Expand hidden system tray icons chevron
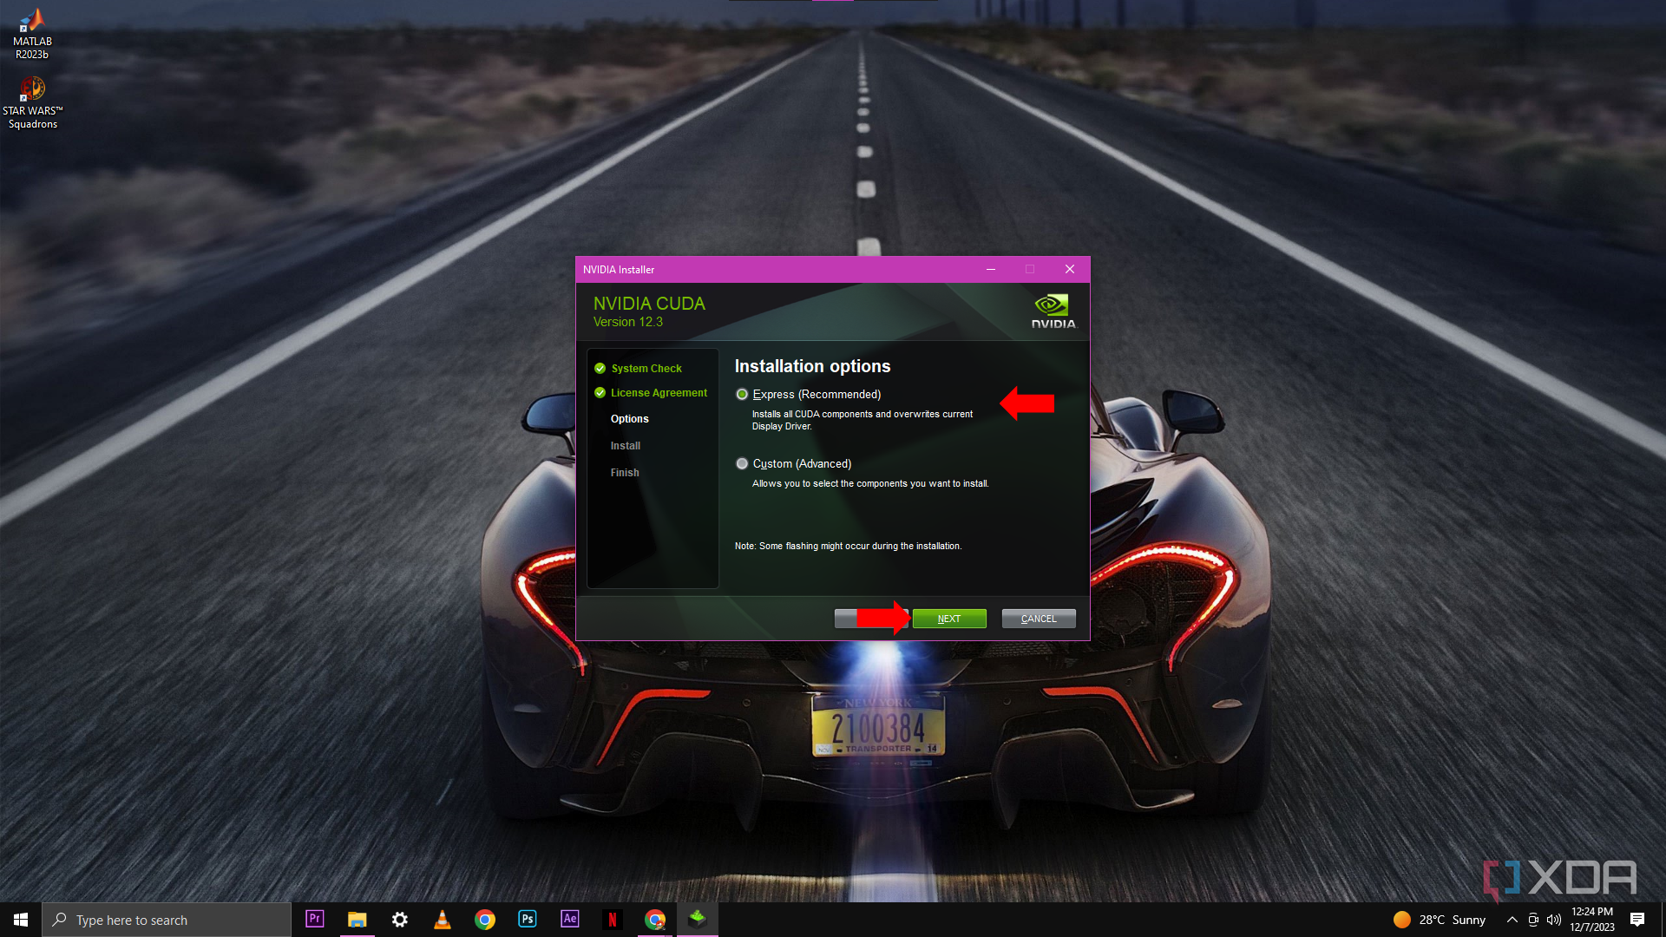Image resolution: width=1666 pixels, height=937 pixels. click(1512, 920)
